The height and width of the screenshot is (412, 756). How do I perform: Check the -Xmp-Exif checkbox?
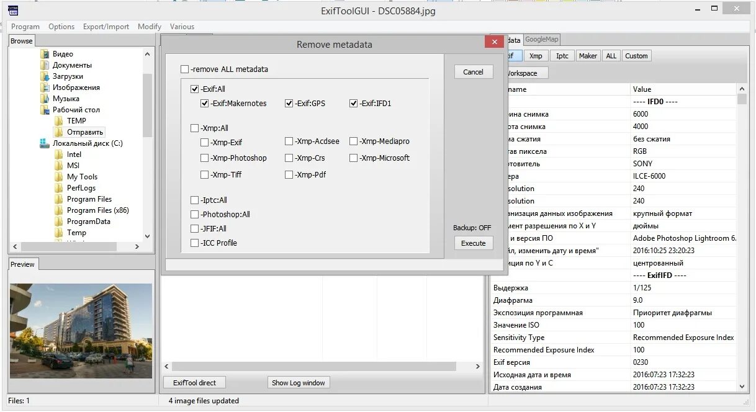pos(205,142)
